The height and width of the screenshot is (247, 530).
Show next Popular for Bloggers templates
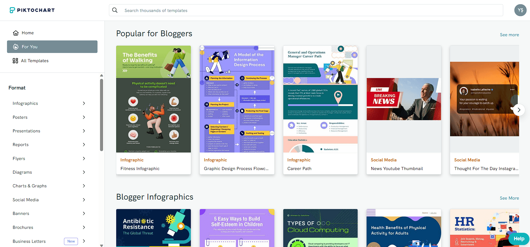click(519, 110)
